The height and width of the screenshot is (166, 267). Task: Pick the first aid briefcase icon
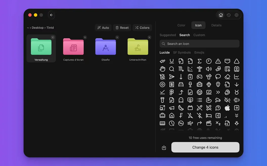(199, 84)
